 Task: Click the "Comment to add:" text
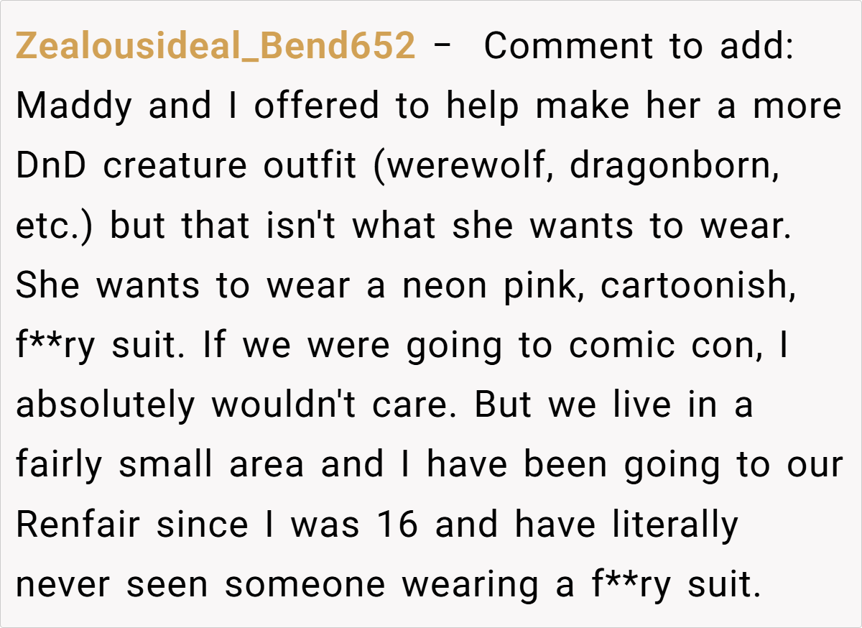coord(638,47)
